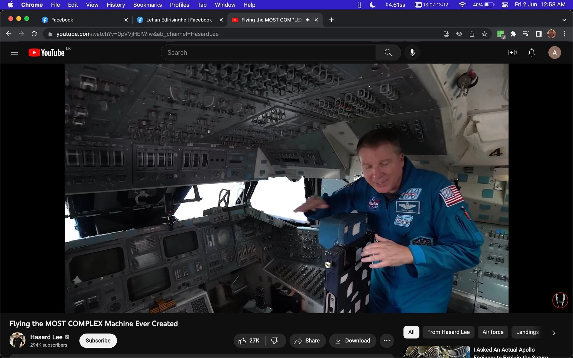
Task: Click the Share button
Action: [307, 341]
